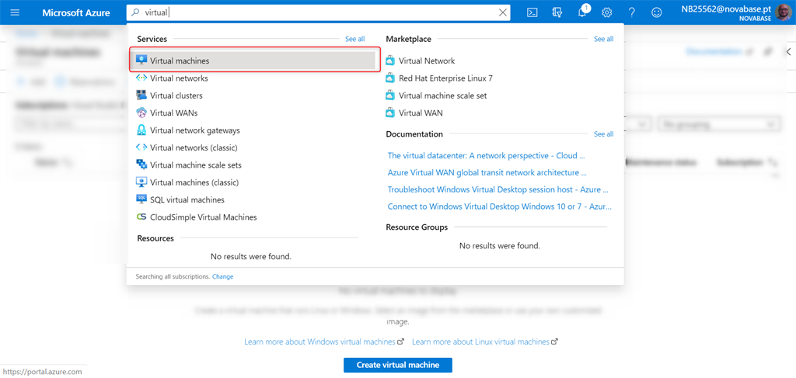This screenshot has width=796, height=378.
Task: Open the help question mark
Action: point(632,12)
